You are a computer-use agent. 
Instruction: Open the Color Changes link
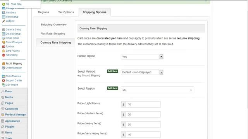coord(14,42)
